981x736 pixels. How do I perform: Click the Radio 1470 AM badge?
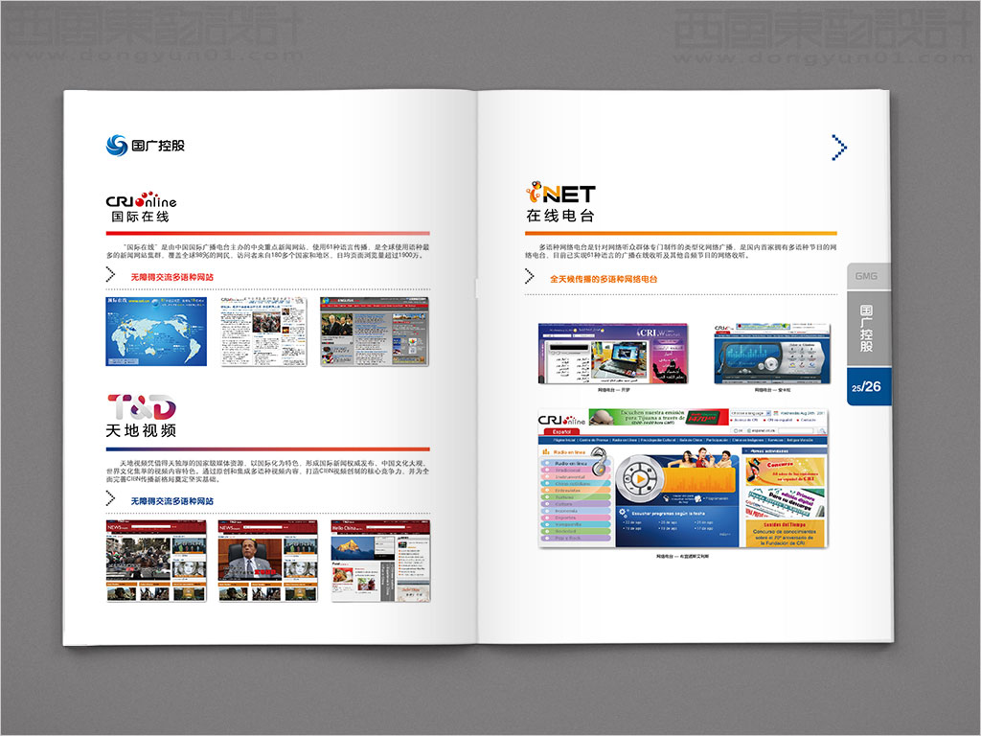pyautogui.click(x=701, y=418)
